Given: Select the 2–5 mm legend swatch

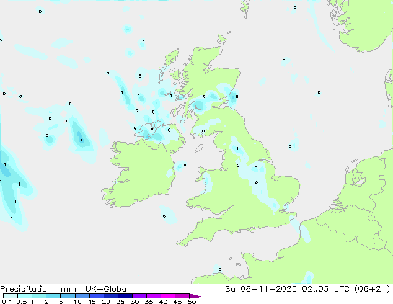Looking at the screenshot, I should (x=53, y=296).
